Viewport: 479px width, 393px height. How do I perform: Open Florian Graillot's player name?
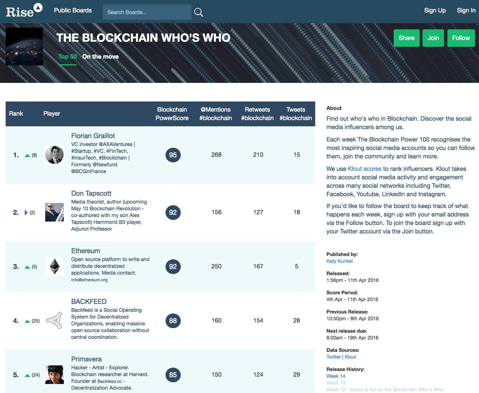pyautogui.click(x=93, y=136)
